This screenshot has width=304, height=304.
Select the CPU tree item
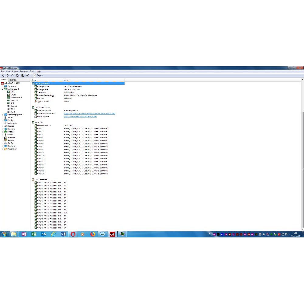click(12, 92)
